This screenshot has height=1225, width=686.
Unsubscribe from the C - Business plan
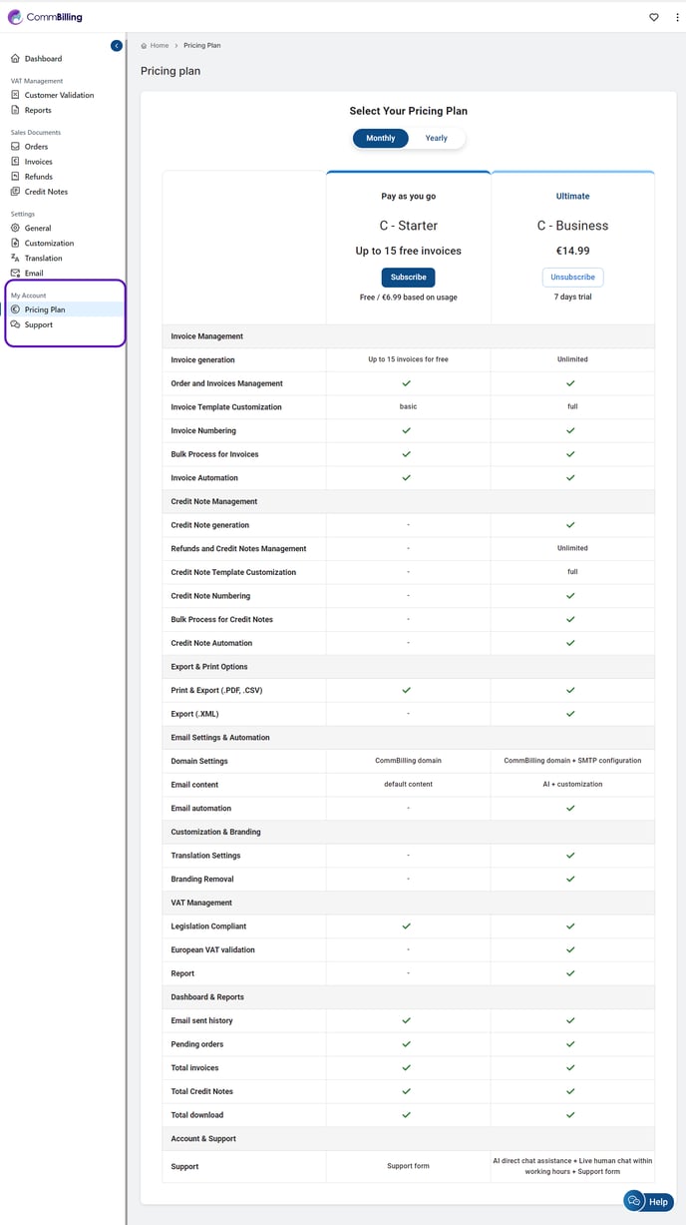[x=572, y=278]
